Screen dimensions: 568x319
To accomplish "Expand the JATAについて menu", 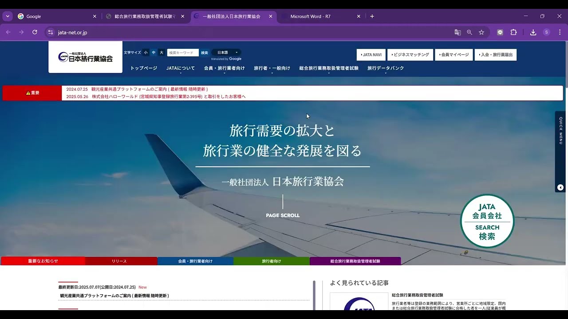I will [181, 68].
